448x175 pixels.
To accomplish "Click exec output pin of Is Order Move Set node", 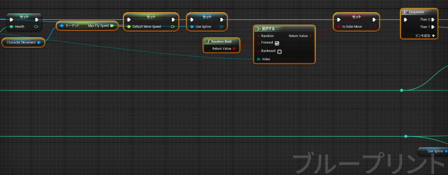I will [374, 20].
